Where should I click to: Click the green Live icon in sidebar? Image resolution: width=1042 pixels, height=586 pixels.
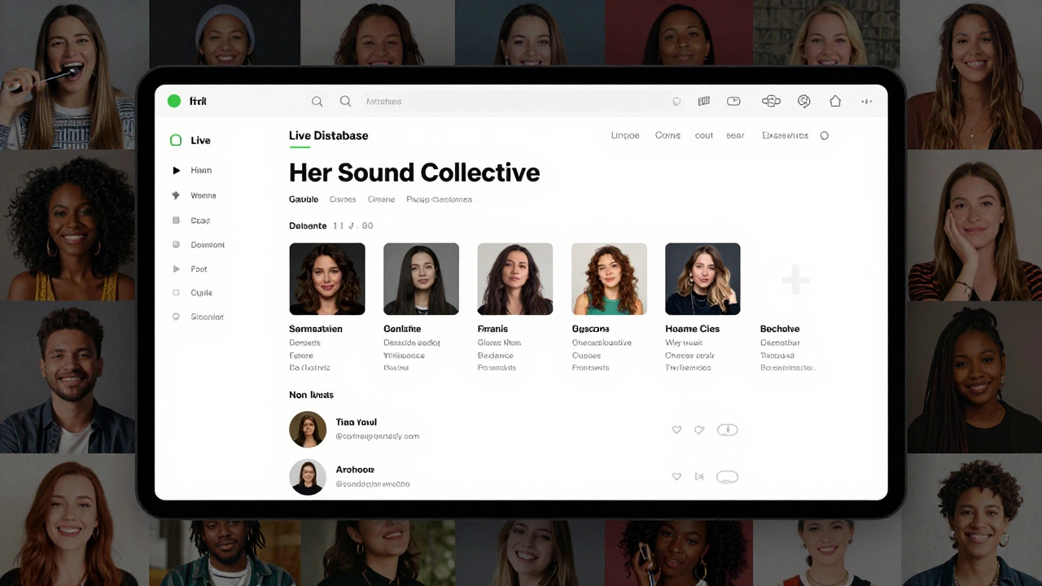176,140
